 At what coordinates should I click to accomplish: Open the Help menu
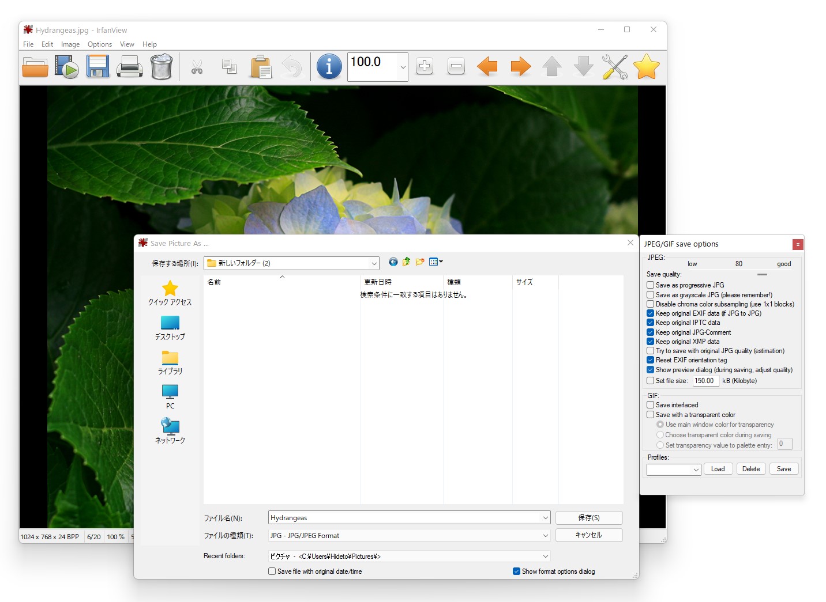pyautogui.click(x=149, y=44)
